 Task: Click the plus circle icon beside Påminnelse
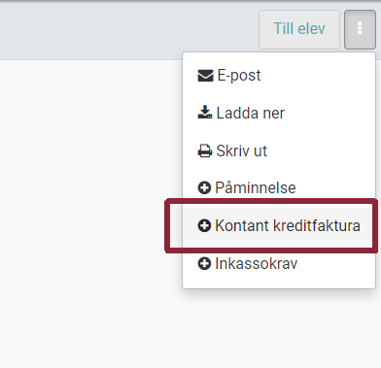(x=204, y=187)
